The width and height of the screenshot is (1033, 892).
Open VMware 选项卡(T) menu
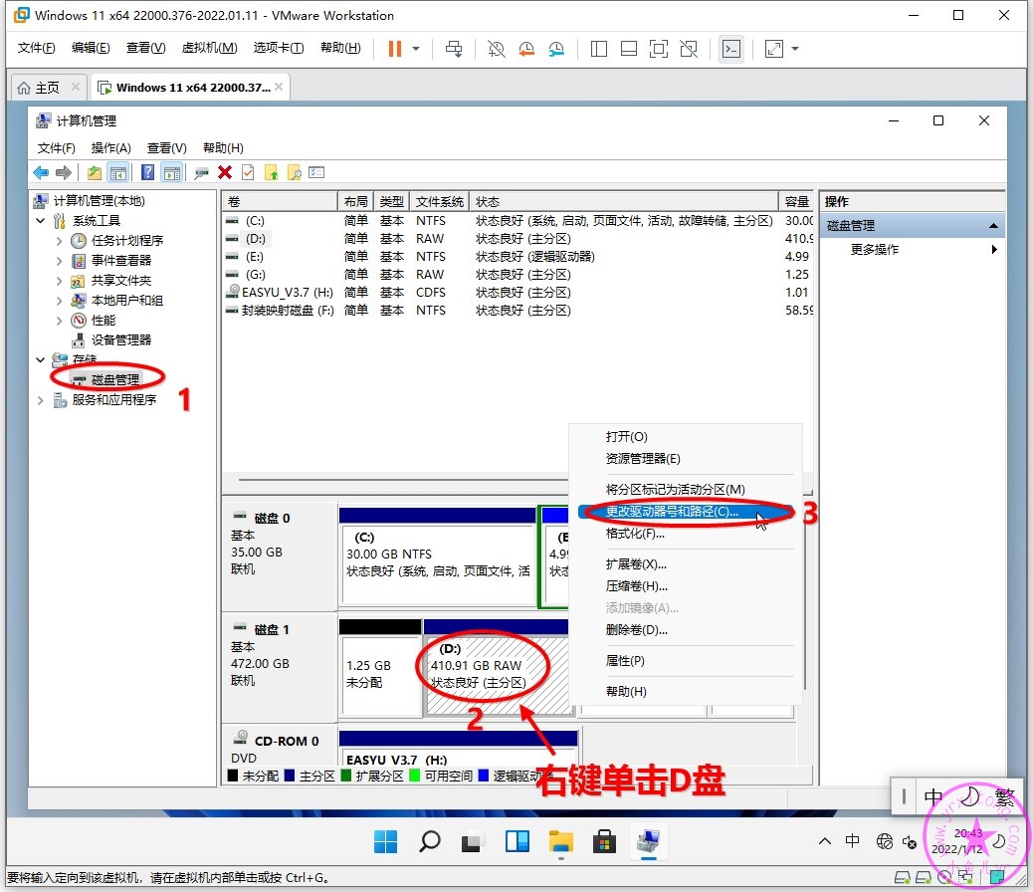[x=279, y=48]
